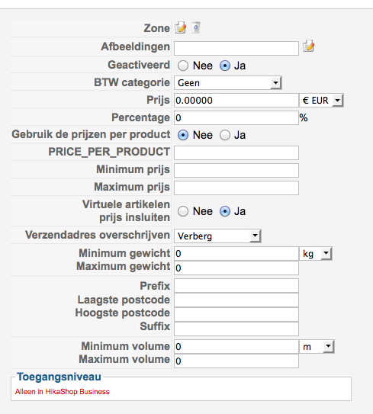Select Nee for Gebruik de prijzen per product
This screenshot has height=414, width=373.
click(x=183, y=135)
